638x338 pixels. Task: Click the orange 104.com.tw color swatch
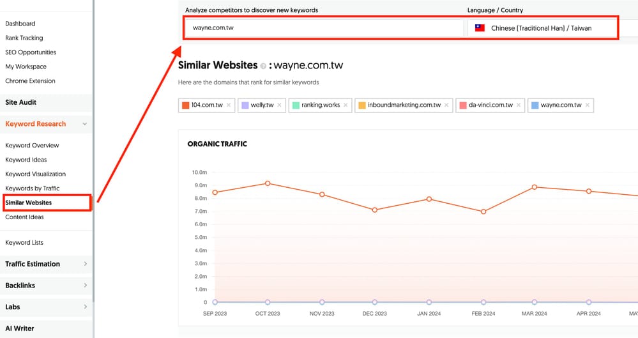point(186,105)
